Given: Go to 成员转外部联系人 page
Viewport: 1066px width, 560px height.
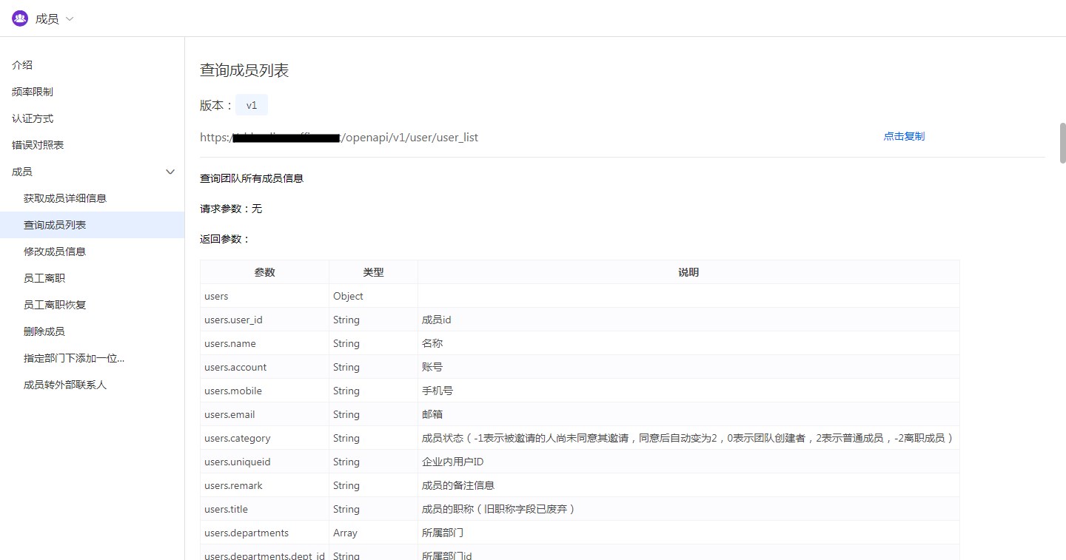Looking at the screenshot, I should (65, 385).
